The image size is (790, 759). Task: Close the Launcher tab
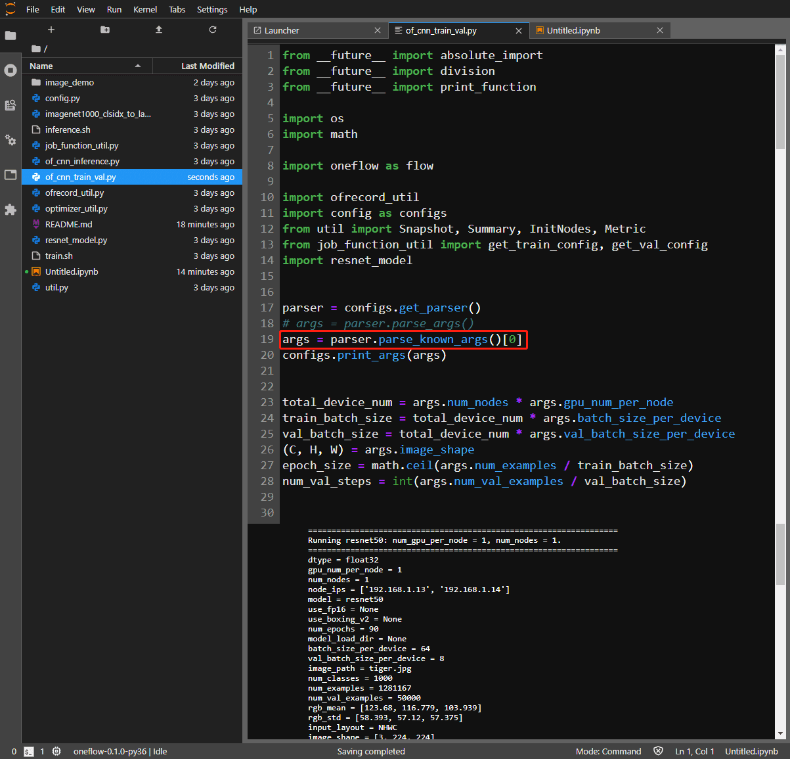click(378, 30)
